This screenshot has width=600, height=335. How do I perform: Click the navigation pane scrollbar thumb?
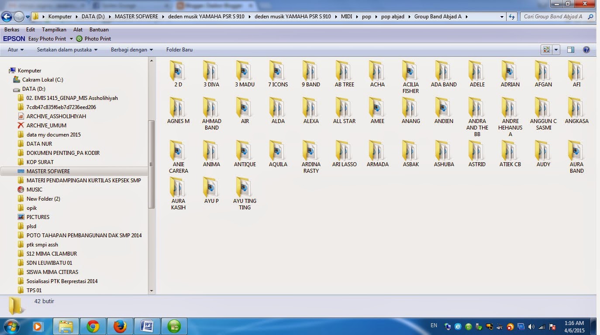(x=152, y=165)
